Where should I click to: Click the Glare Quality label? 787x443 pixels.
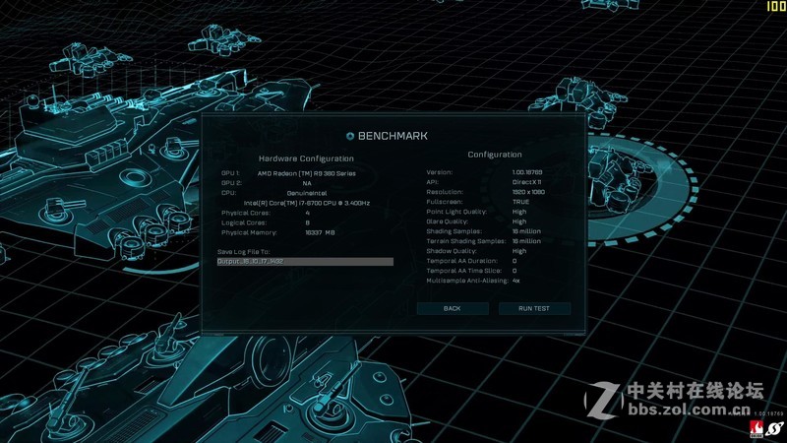(x=447, y=221)
